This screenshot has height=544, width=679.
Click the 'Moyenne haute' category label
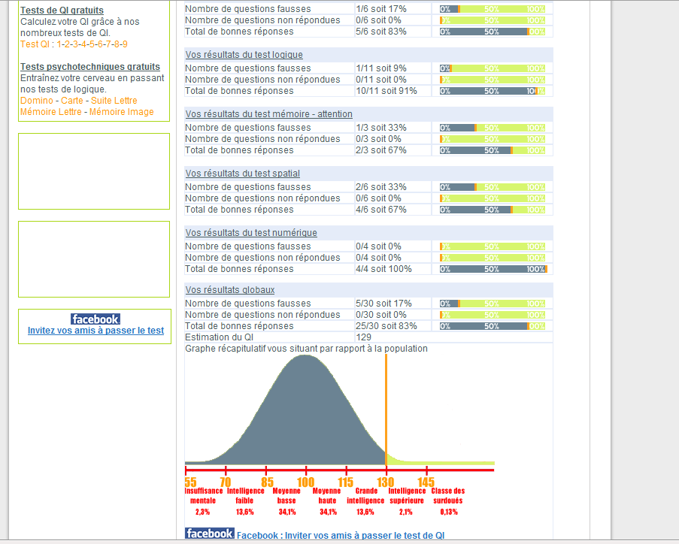click(x=327, y=495)
